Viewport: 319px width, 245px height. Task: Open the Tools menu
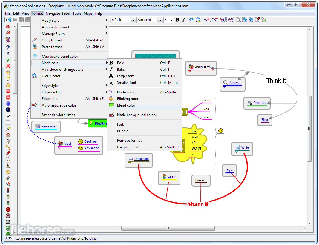[x=77, y=13]
